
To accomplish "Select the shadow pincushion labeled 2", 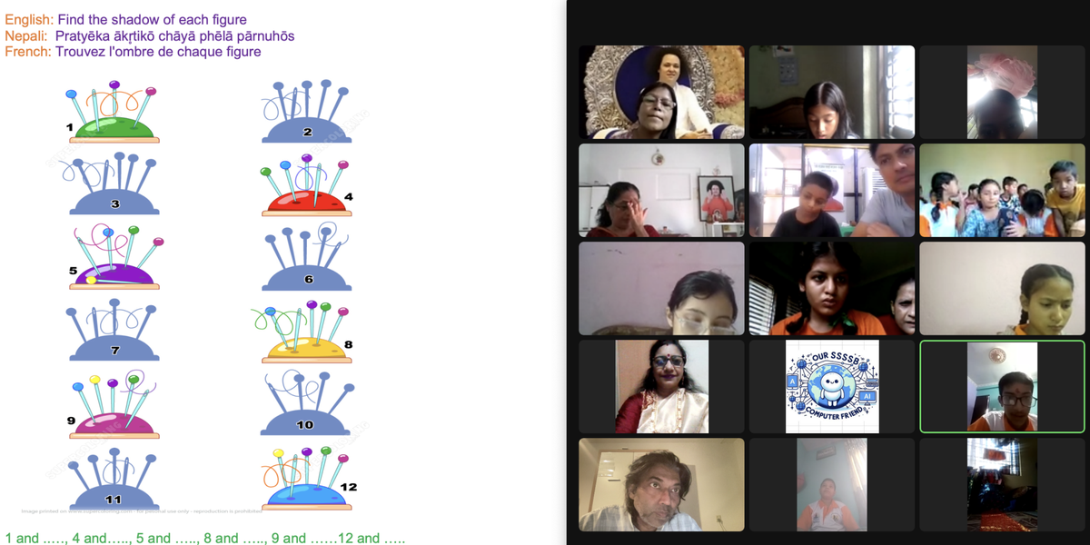I will point(306,112).
